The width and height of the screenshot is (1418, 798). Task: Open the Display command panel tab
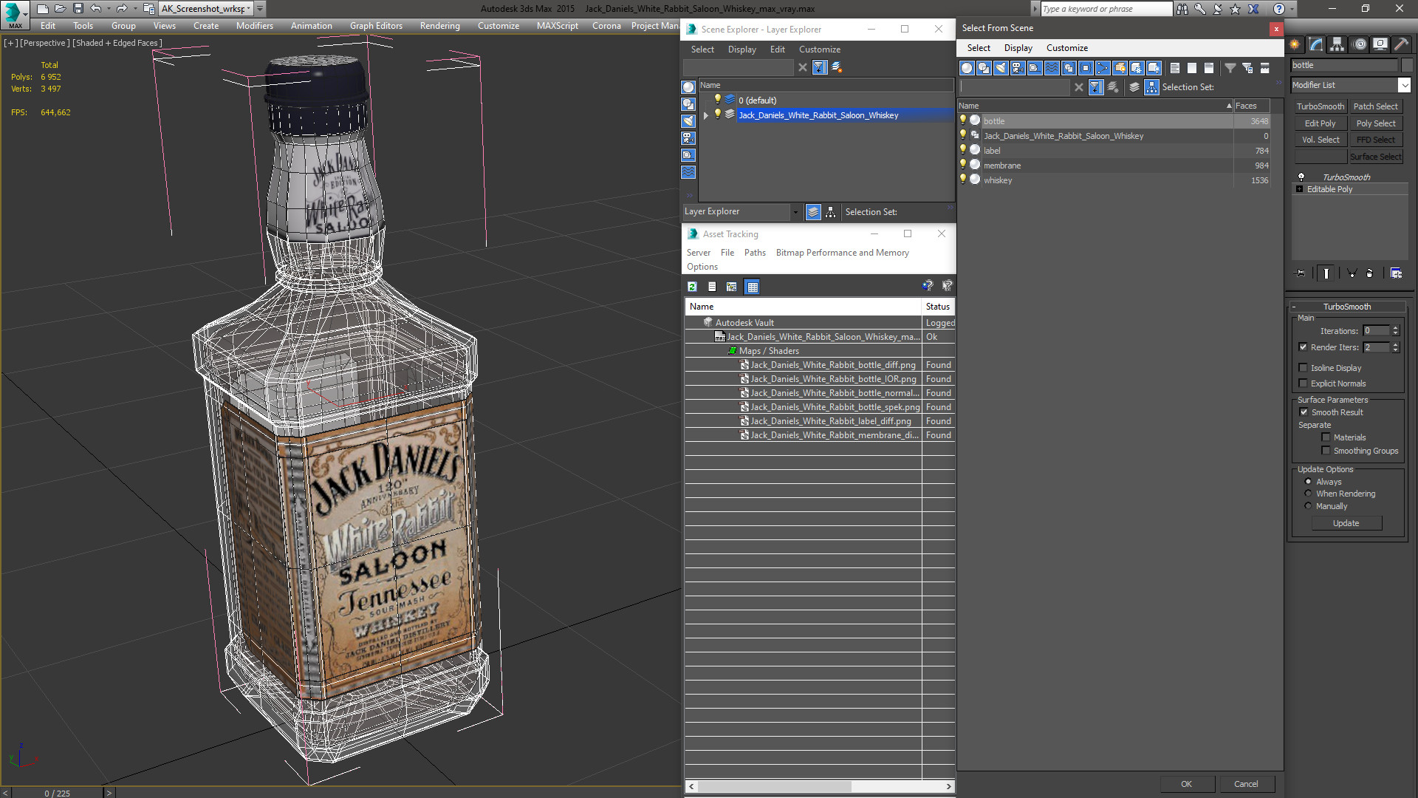1380,44
